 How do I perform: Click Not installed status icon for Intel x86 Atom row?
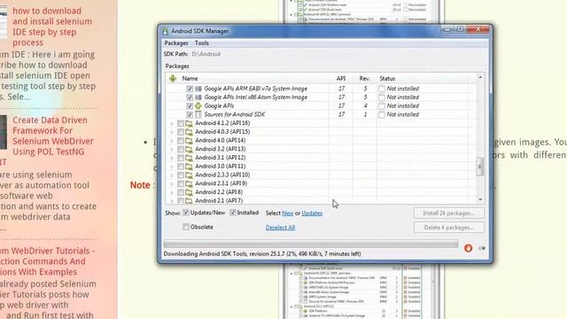point(382,97)
